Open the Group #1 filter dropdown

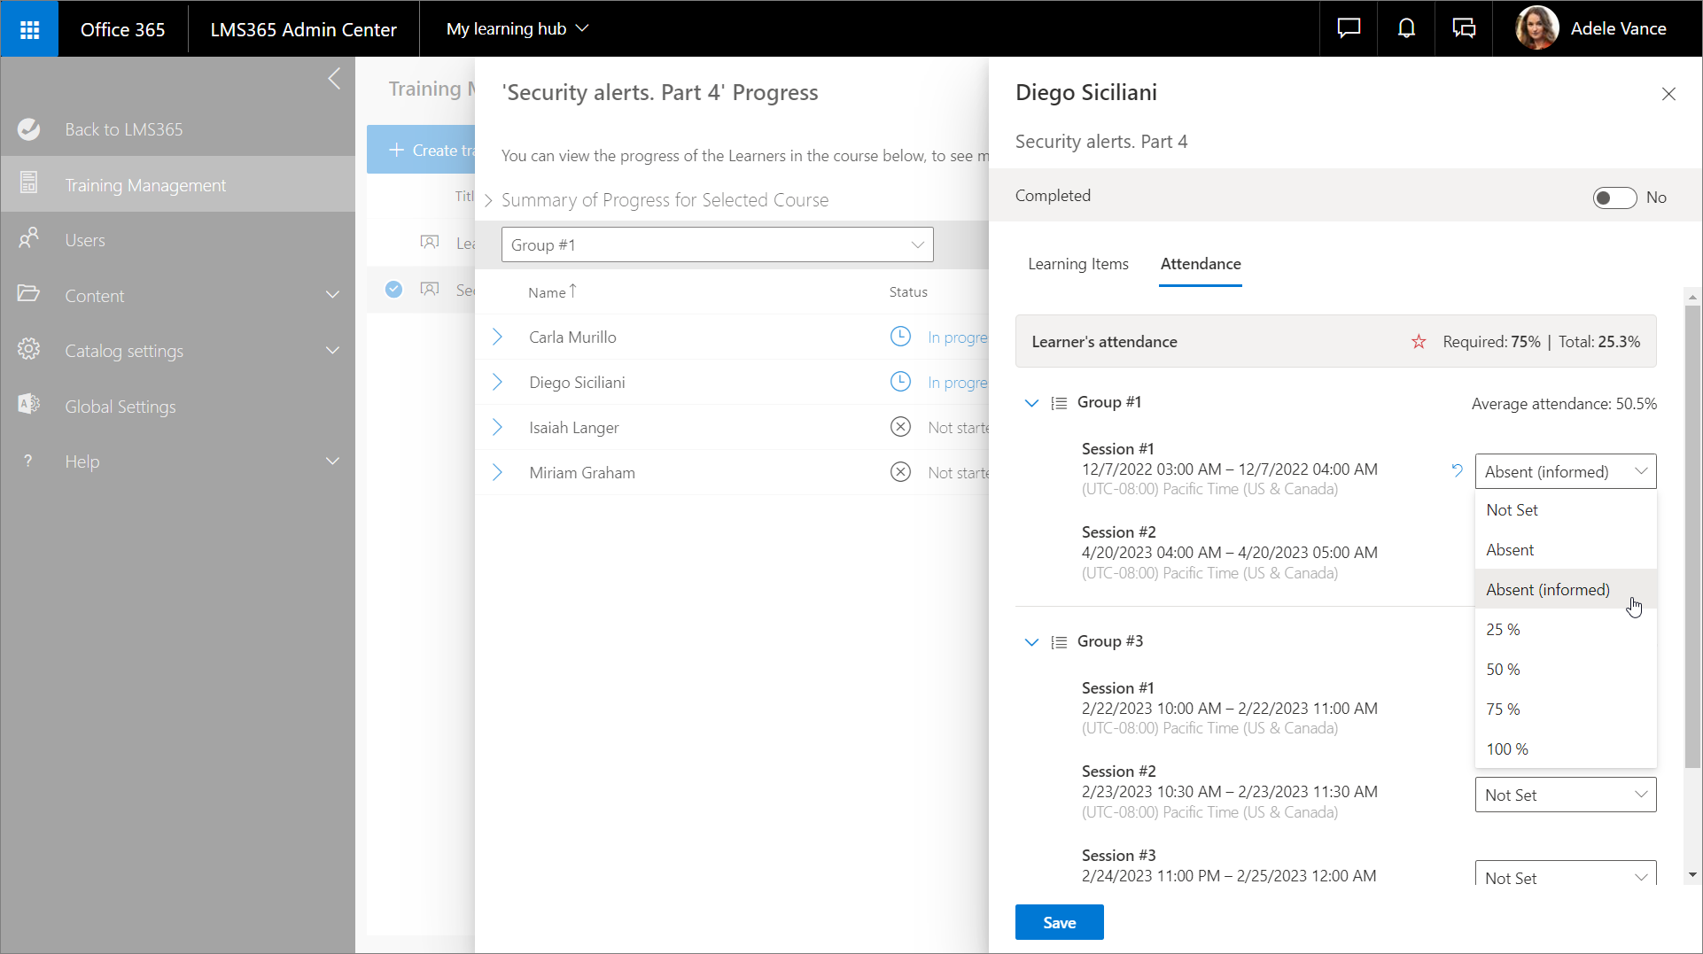click(717, 245)
